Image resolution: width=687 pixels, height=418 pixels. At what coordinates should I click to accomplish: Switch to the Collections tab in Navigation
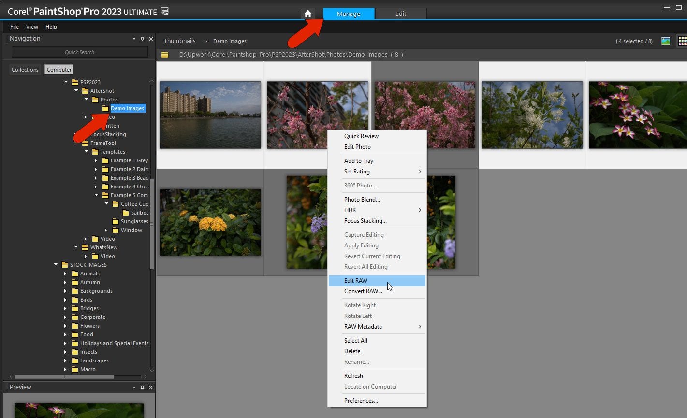click(25, 69)
